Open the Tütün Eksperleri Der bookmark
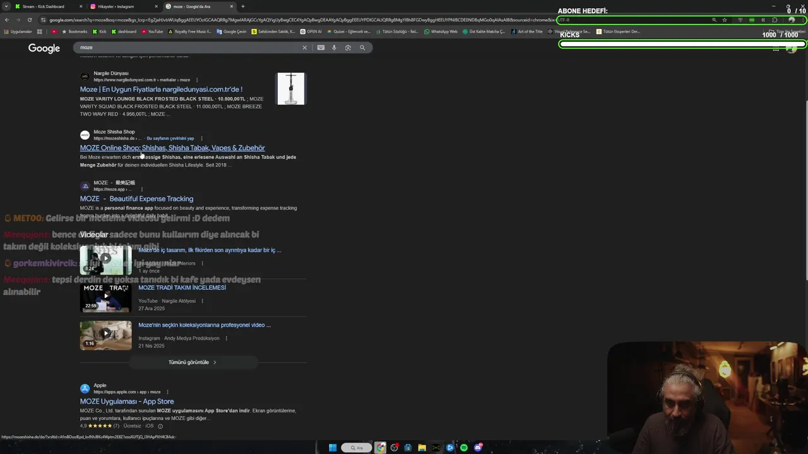The height and width of the screenshot is (454, 808). (x=619, y=32)
